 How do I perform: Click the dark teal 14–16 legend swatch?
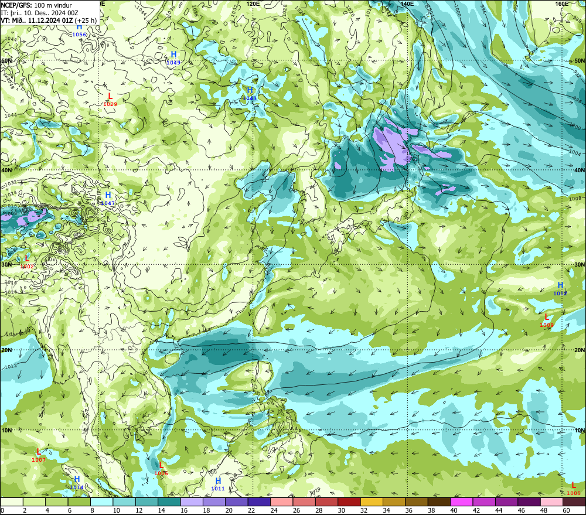[x=169, y=502]
